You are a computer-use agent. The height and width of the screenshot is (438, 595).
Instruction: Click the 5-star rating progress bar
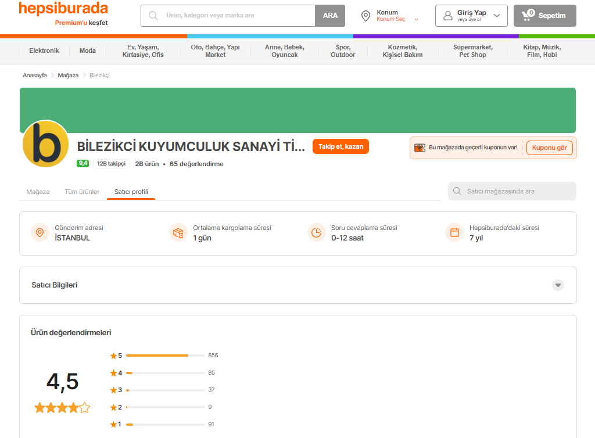coord(165,356)
